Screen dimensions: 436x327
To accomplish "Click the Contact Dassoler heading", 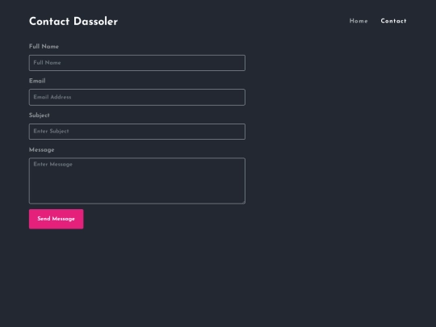I will [73, 22].
